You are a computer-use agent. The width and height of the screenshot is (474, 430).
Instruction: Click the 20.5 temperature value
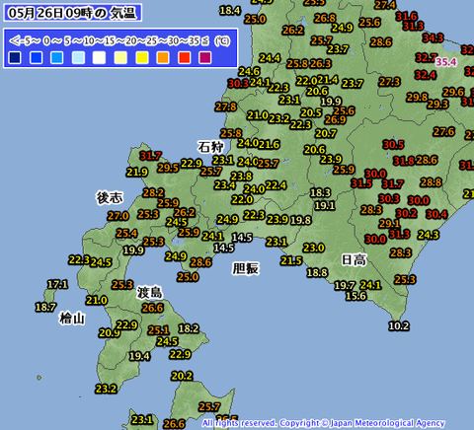(x=311, y=113)
